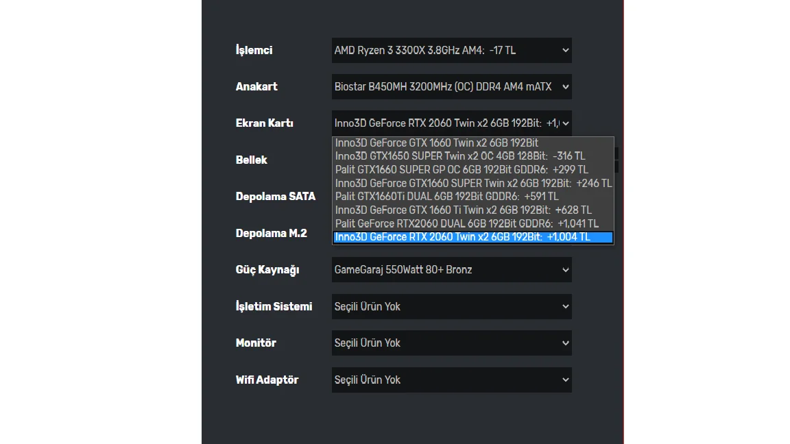Open the Güç Kaynağı dropdown with GameGaraj 550Watt
790x444 pixels.
tap(451, 270)
